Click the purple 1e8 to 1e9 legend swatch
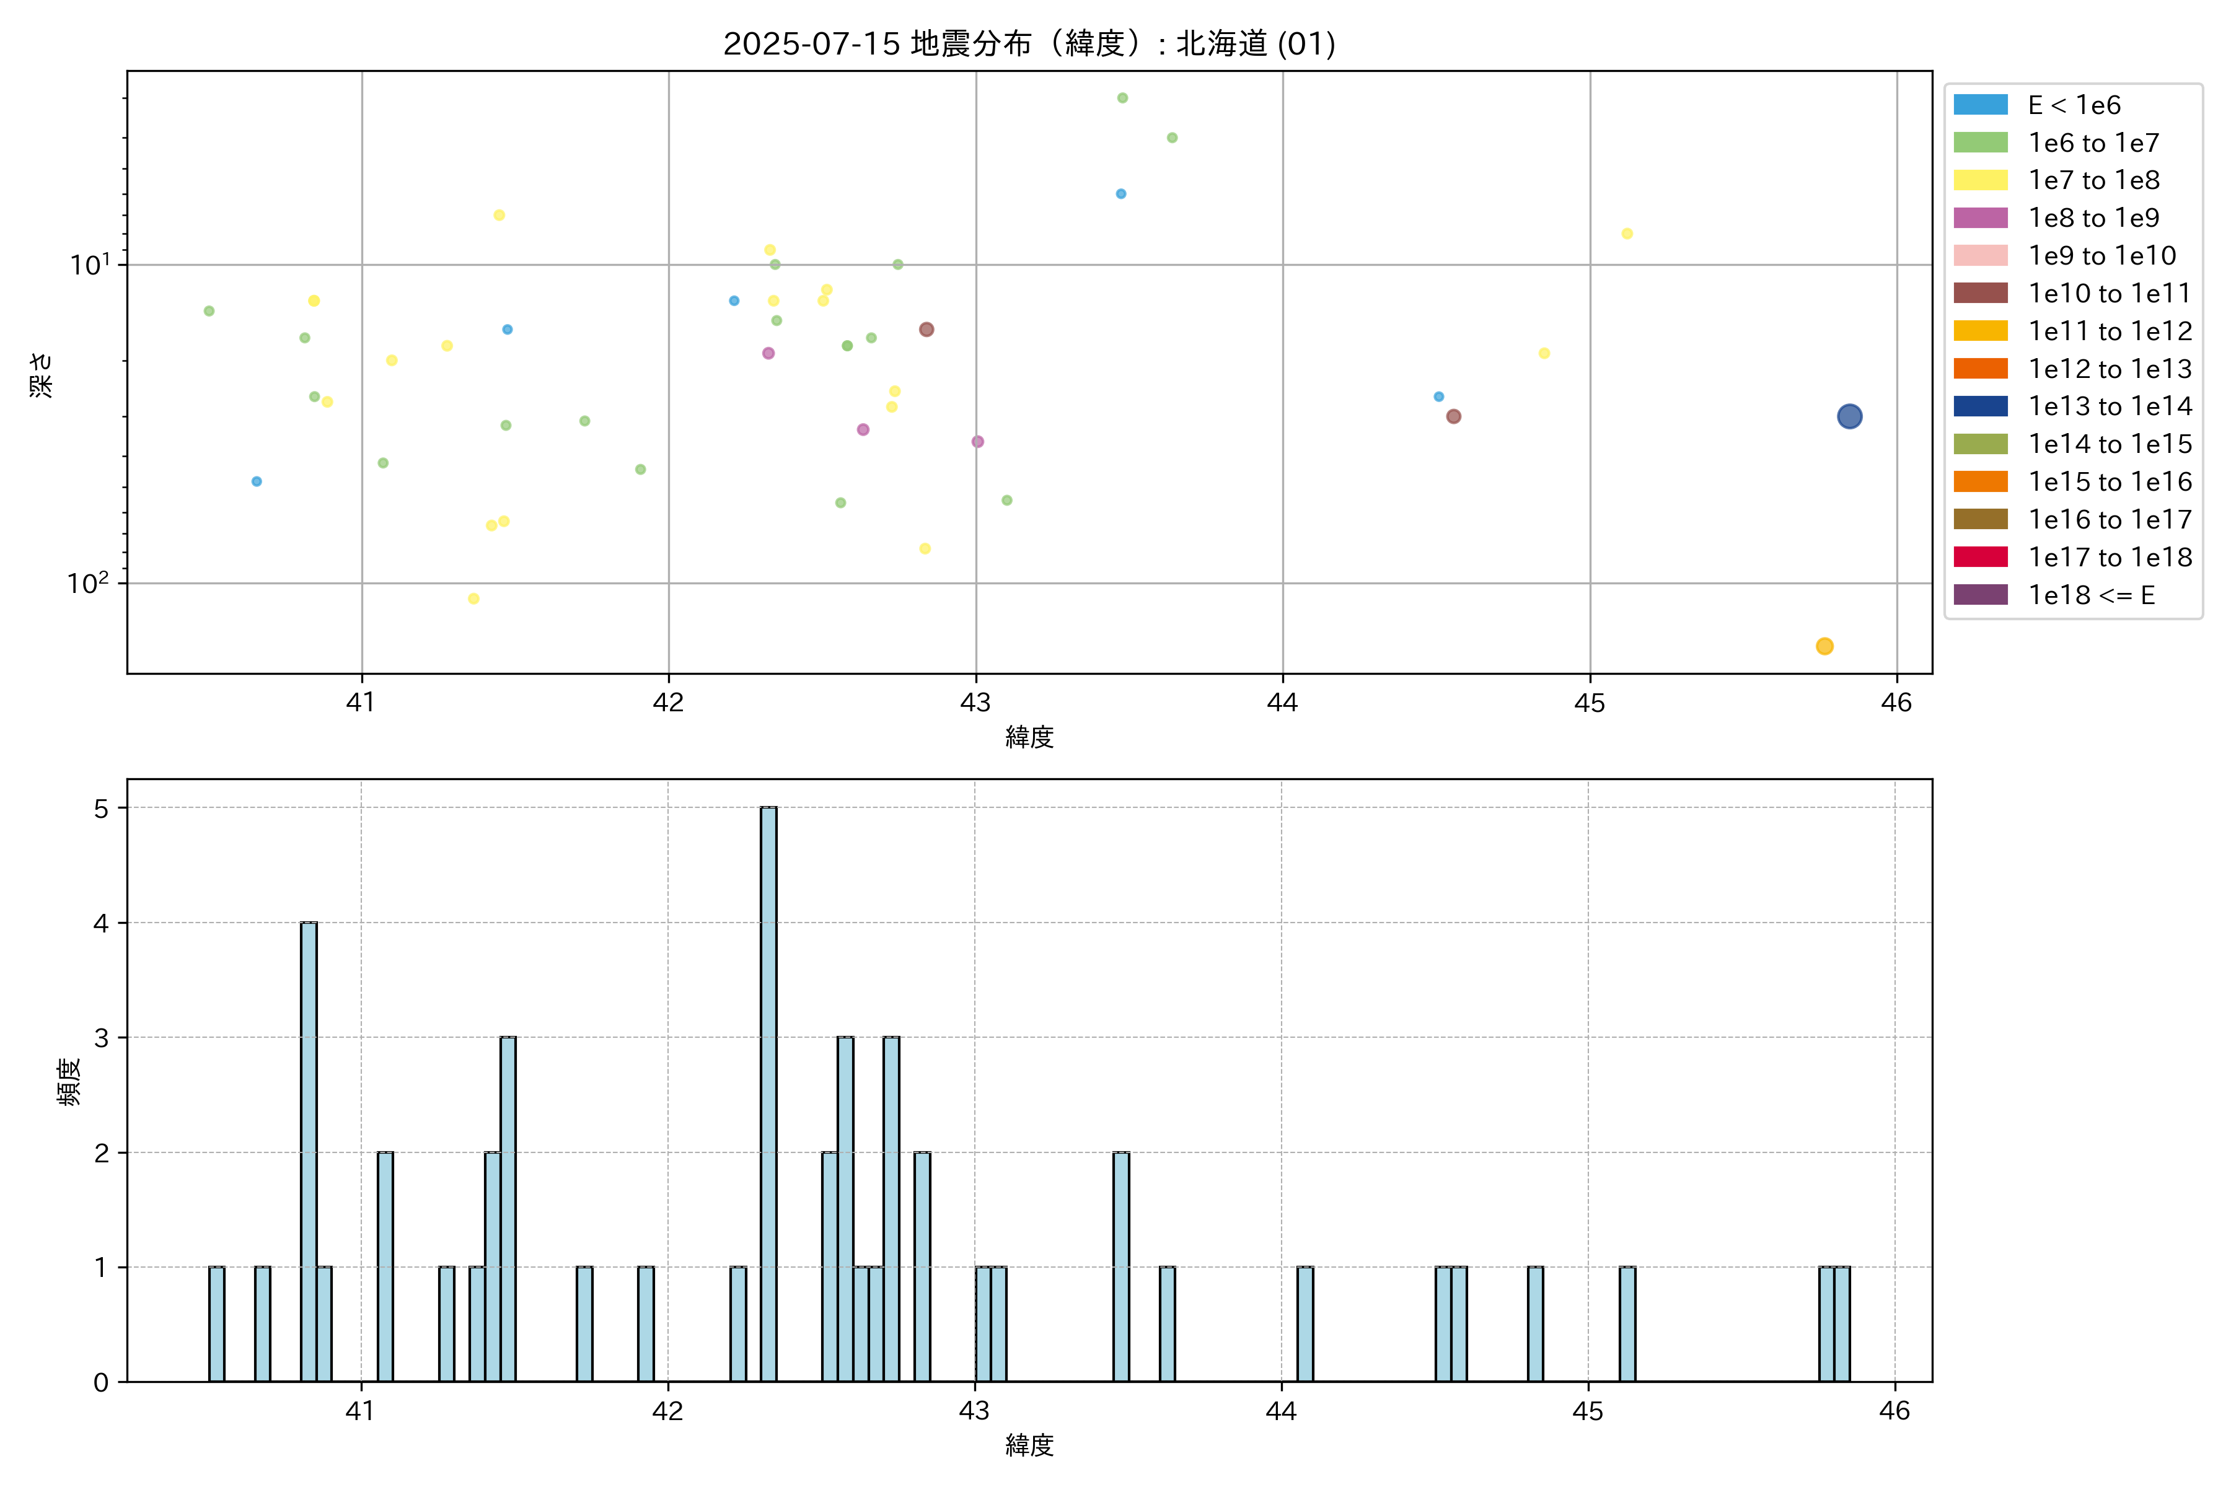The height and width of the screenshot is (1487, 2231). (1981, 218)
